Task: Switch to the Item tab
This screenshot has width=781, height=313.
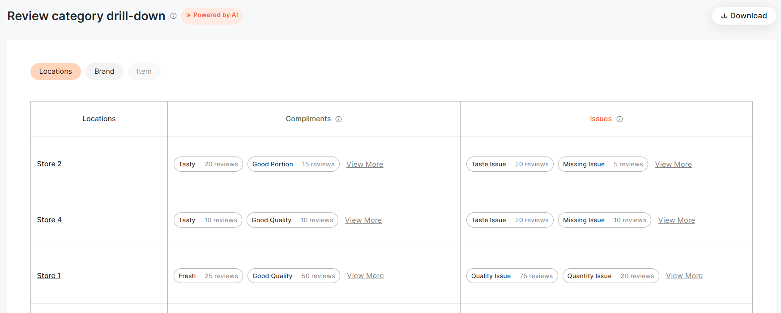Action: pyautogui.click(x=144, y=72)
